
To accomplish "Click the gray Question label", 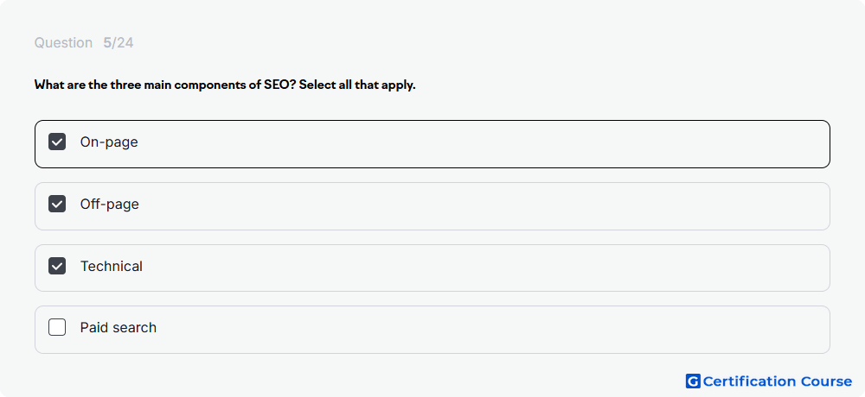I will click(x=63, y=43).
